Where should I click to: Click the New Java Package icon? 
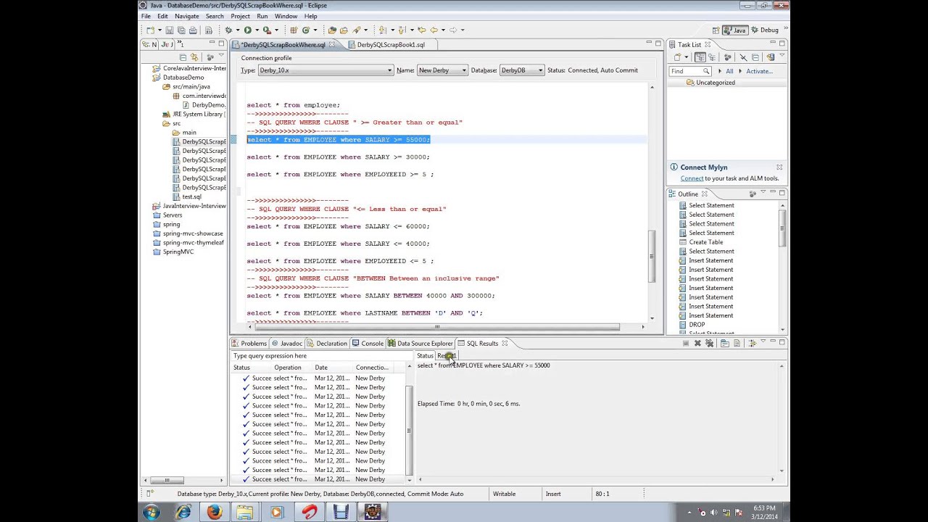click(x=294, y=30)
